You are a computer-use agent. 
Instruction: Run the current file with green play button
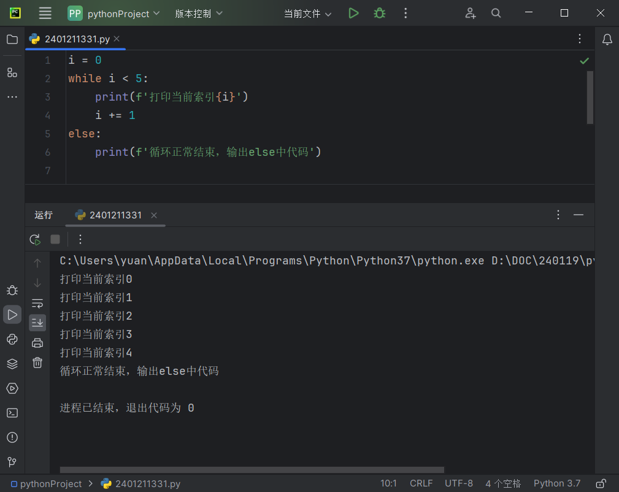353,13
